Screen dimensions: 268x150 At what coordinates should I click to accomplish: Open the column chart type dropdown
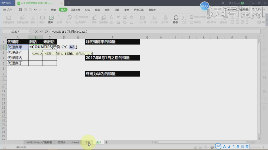pos(112,17)
